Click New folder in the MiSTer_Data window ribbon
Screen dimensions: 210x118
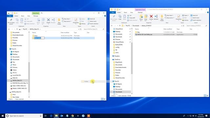tap(59, 21)
